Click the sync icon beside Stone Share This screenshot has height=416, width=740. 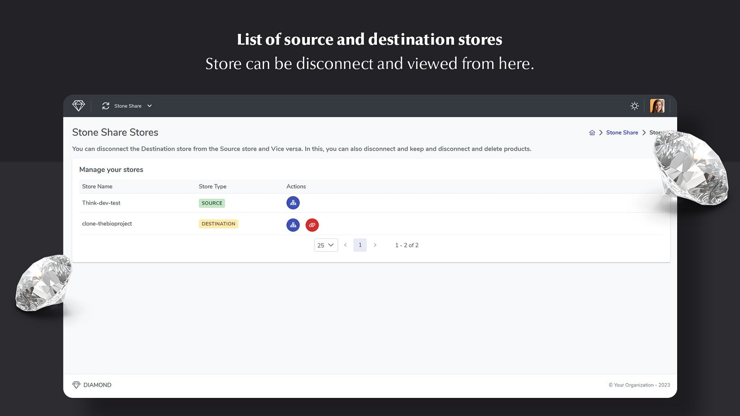[105, 106]
